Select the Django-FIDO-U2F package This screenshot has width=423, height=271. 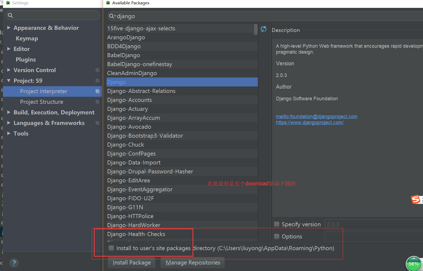coord(182,198)
